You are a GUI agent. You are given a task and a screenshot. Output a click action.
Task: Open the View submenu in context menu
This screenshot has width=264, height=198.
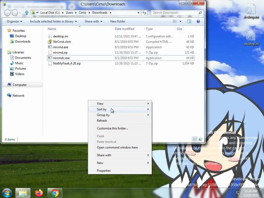[120, 104]
